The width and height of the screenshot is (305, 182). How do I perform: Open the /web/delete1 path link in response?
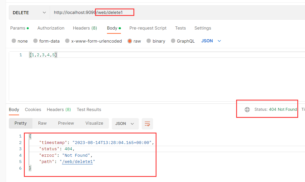click(x=77, y=162)
